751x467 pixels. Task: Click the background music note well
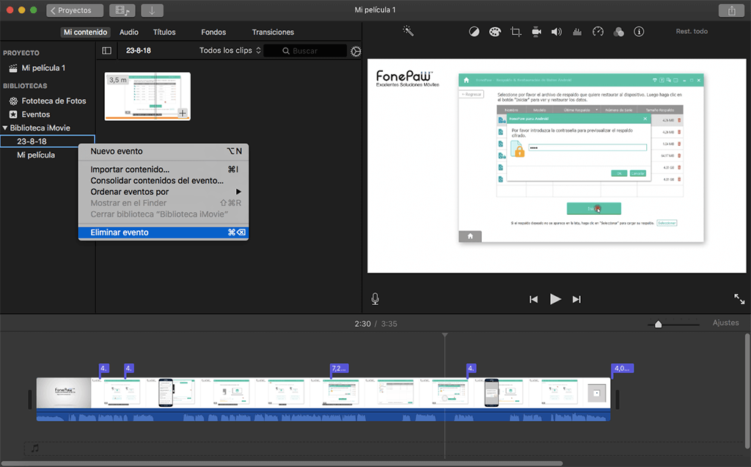point(35,449)
